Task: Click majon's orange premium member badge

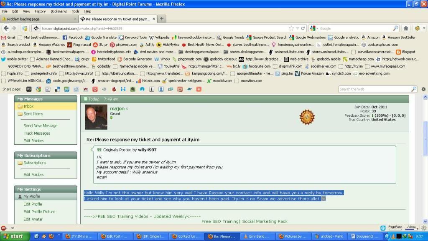Action: [x=307, y=117]
